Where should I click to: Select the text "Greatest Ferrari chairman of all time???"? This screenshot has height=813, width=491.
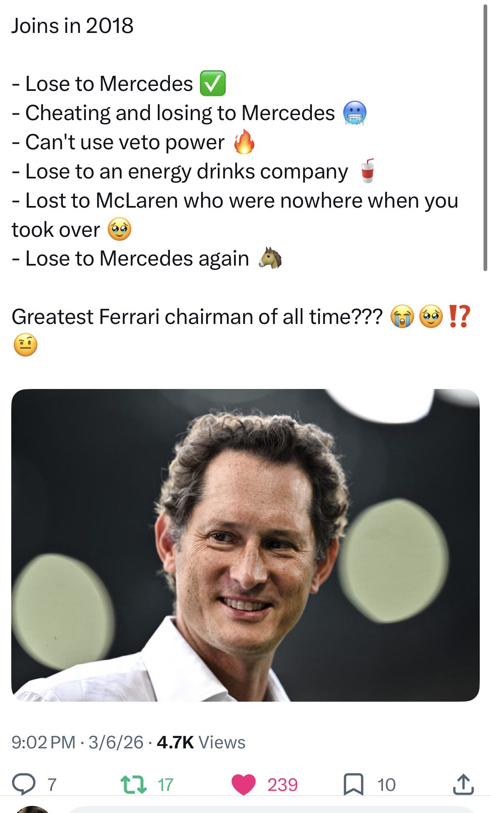click(197, 316)
